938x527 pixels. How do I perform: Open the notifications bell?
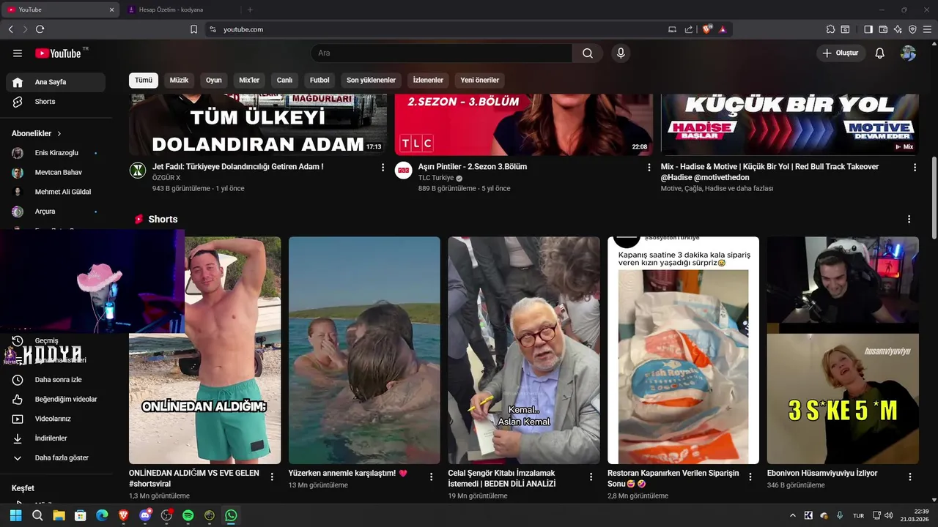(x=880, y=53)
